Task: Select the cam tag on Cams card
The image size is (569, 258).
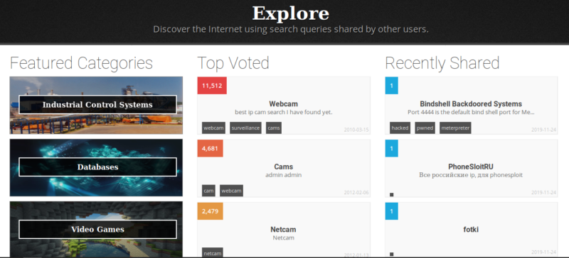Action: [208, 191]
